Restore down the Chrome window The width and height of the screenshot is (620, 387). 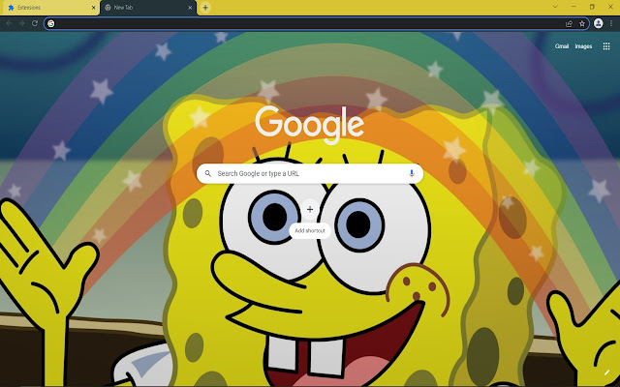pyautogui.click(x=592, y=7)
